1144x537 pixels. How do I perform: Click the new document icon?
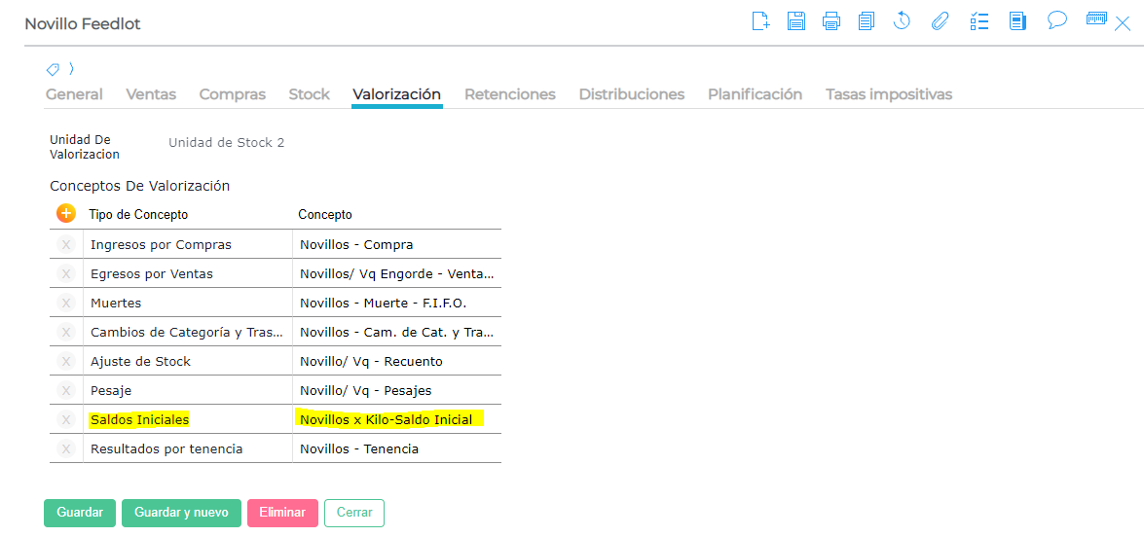pos(761,21)
